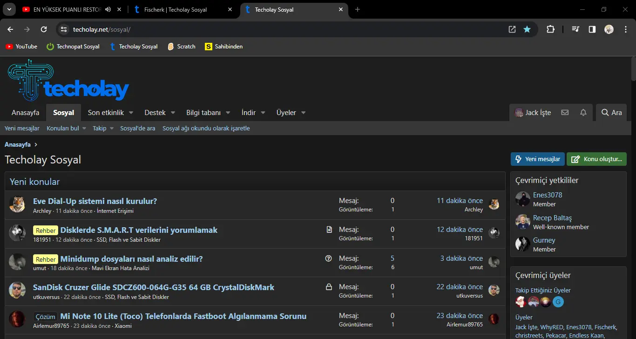Open the Eve Dial-Up sistemi thread
Viewport: 636px width, 339px height.
(x=95, y=201)
